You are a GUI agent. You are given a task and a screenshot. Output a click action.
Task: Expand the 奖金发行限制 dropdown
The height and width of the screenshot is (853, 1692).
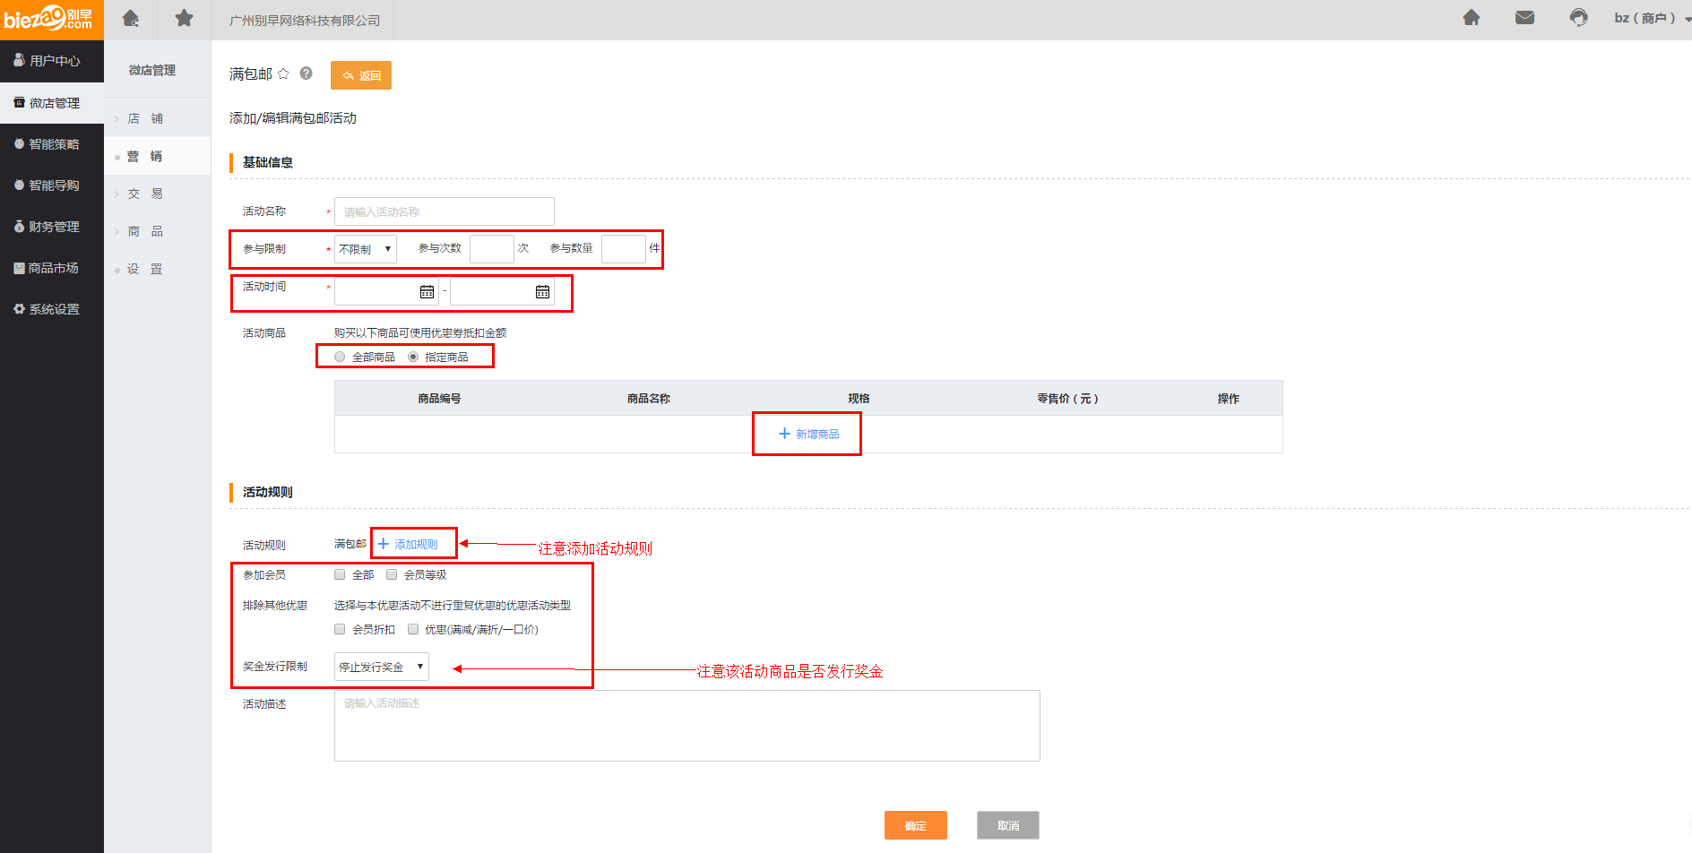click(x=381, y=667)
